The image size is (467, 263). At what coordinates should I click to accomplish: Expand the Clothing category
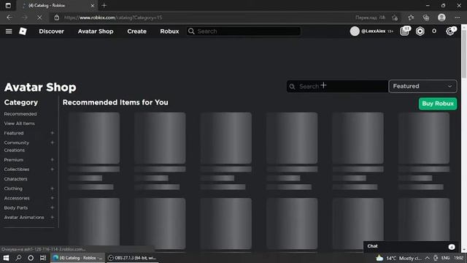tap(52, 188)
